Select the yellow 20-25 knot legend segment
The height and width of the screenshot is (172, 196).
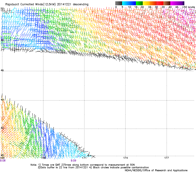(146, 3)
